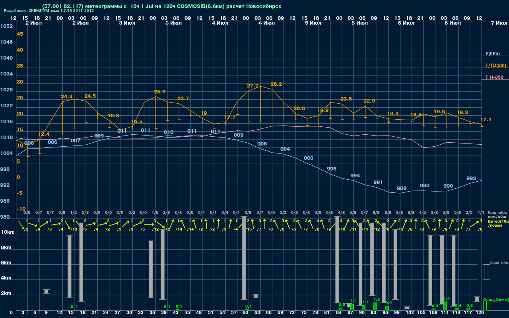This screenshot has width=509, height=318.
Task: Click the 2km height axis label
Action: (x=6, y=294)
